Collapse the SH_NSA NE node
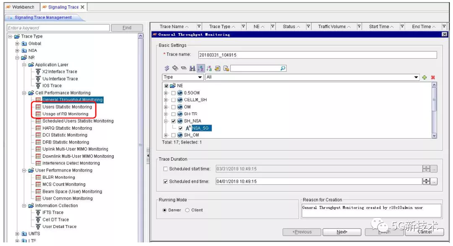The image size is (453, 246). tap(166, 121)
